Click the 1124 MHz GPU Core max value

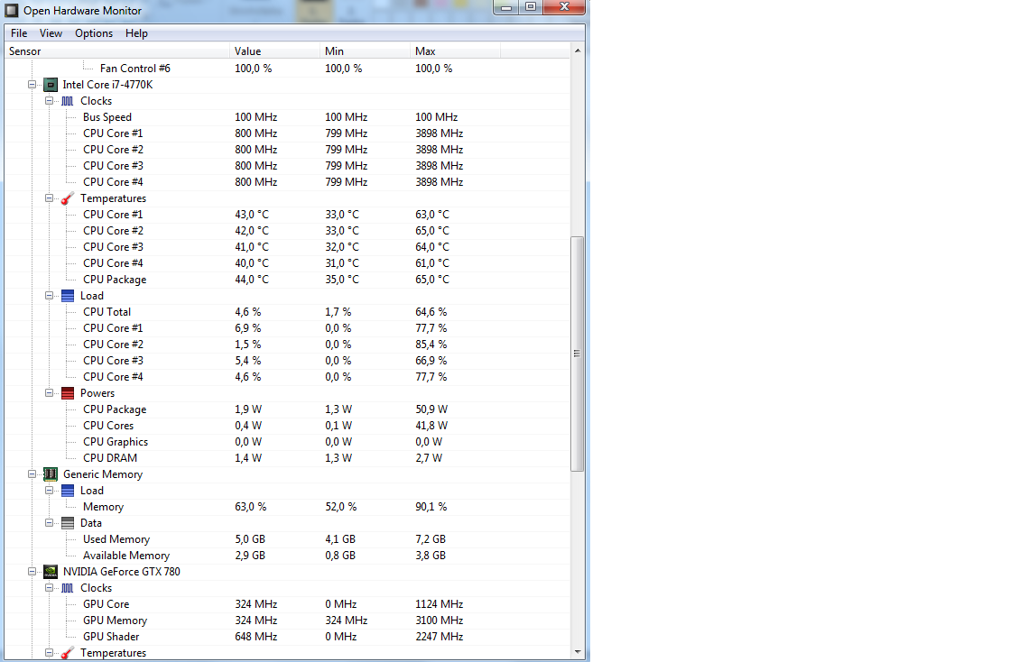tap(440, 604)
